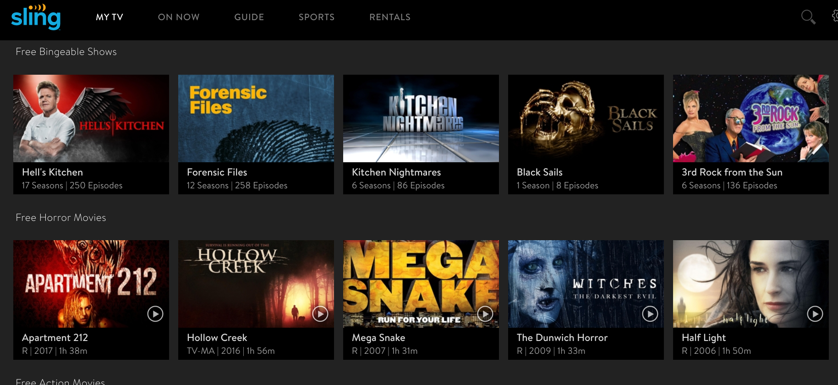
Task: Click the '6 Seasons | 86 Episodes' text
Action: click(x=398, y=186)
